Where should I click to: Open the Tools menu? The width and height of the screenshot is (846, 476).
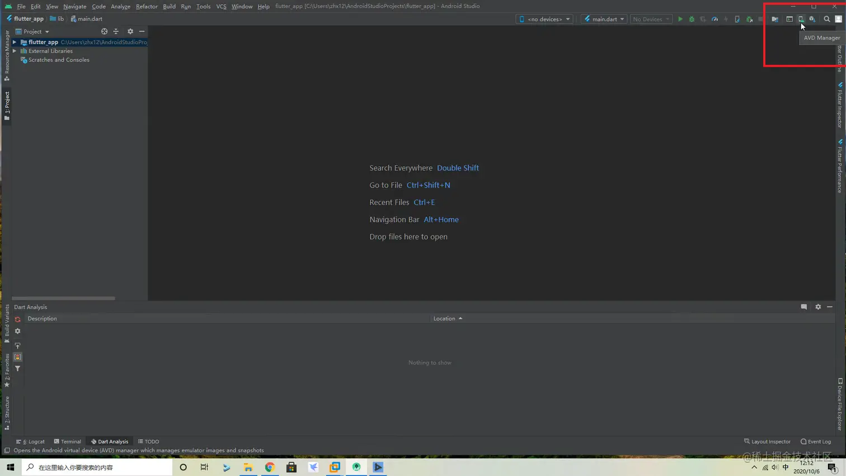click(203, 6)
